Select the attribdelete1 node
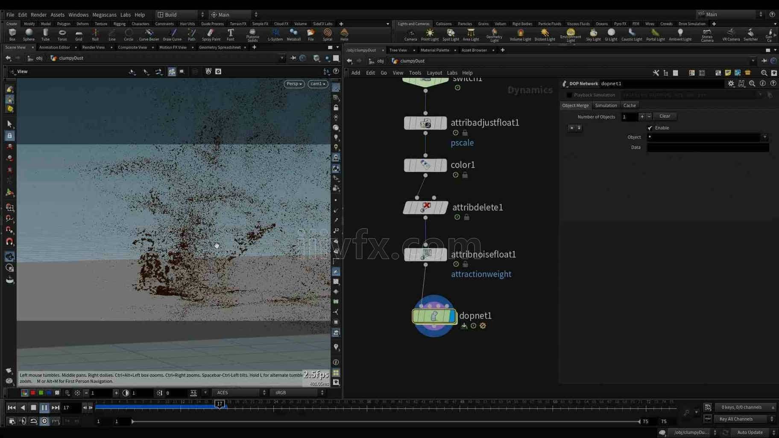 [x=425, y=207]
